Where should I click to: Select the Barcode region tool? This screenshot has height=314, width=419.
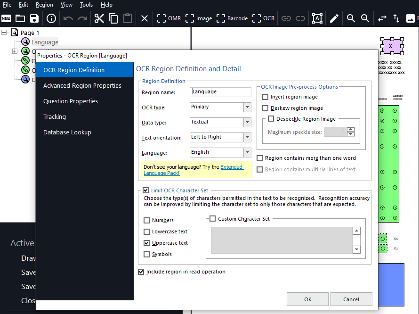click(232, 18)
